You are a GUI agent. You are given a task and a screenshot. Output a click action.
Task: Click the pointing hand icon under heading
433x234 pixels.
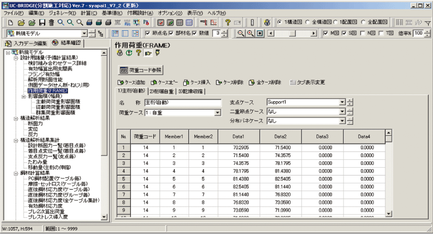pyautogui.click(x=148, y=53)
